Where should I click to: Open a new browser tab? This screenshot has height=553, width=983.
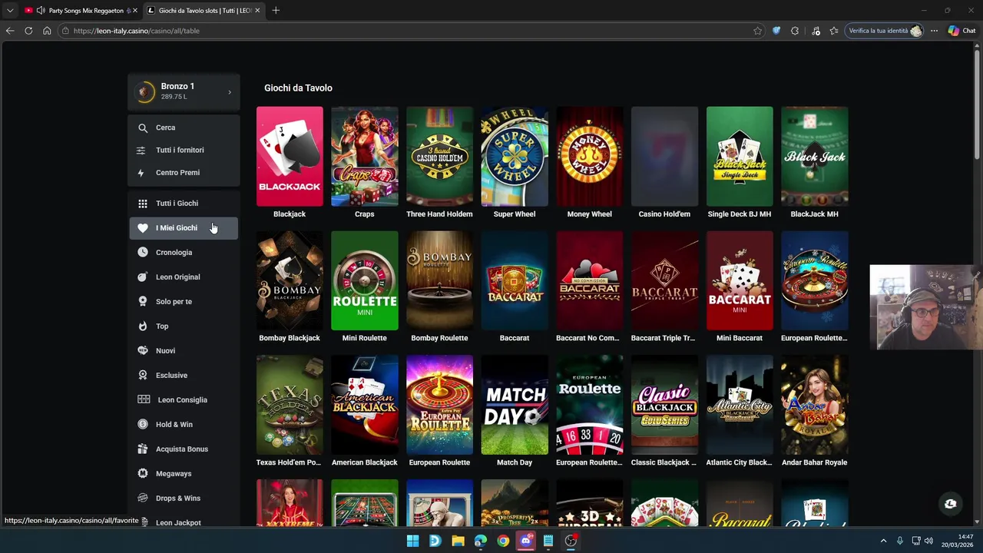[x=276, y=11]
